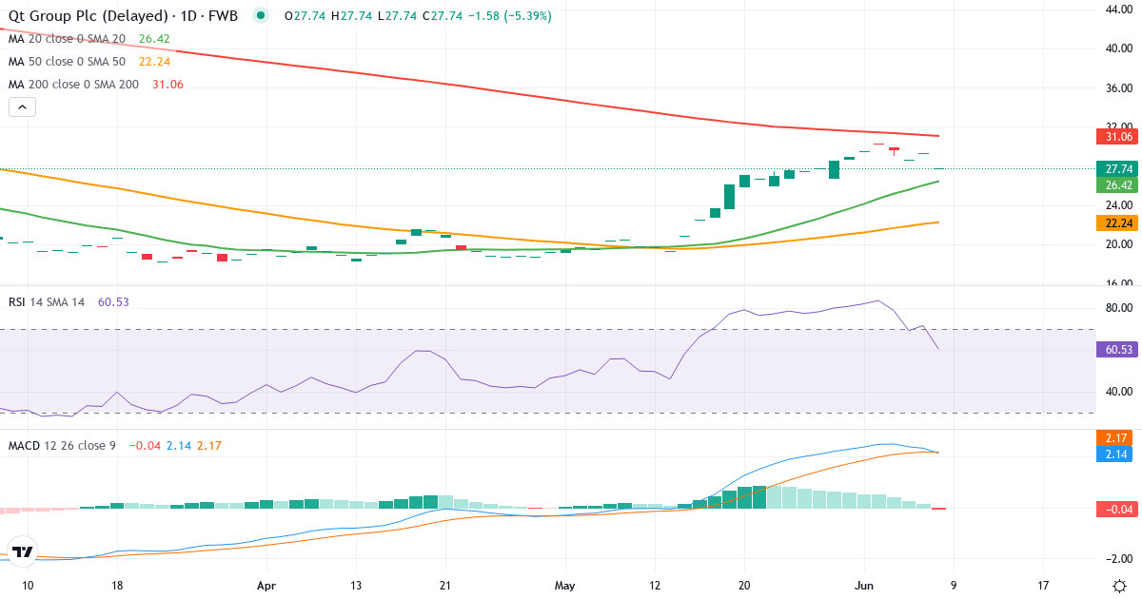This screenshot has height=599, width=1142.
Task: Click the MA 20 value 26.42 in legend
Action: coord(153,39)
